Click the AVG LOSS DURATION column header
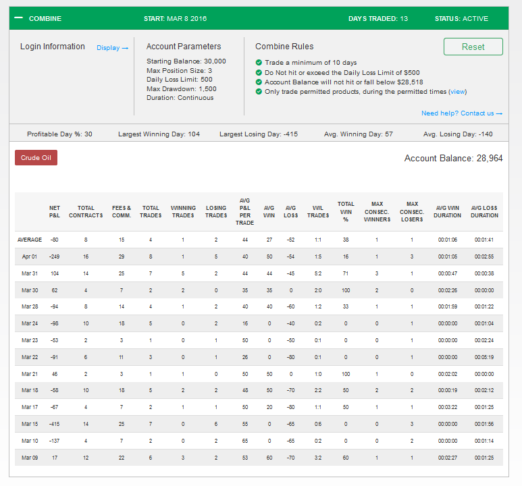The width and height of the screenshot is (522, 486). click(x=484, y=212)
